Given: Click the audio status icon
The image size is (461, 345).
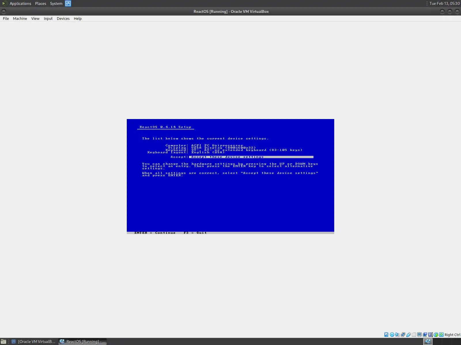Looking at the screenshot, I should [397, 334].
